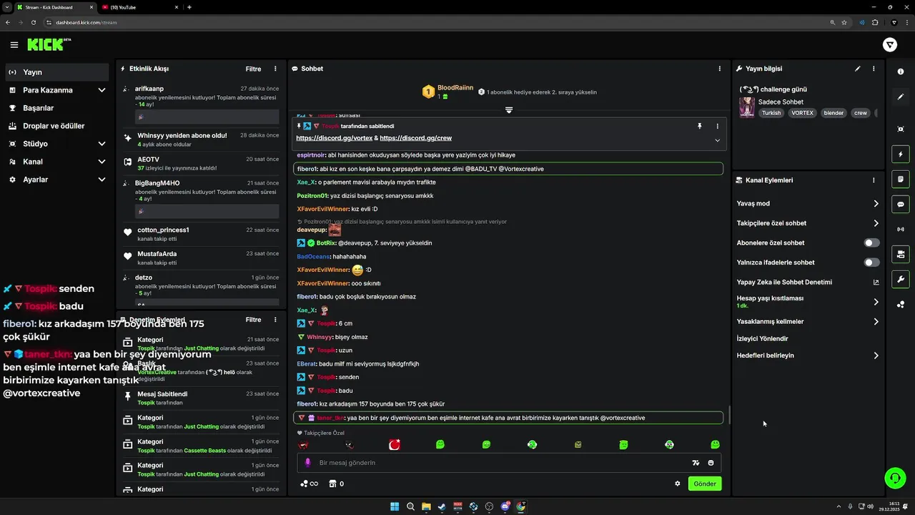Open Filtre in Etkinlik Akışı panel
Screen dimensions: 915x515
coord(253,69)
